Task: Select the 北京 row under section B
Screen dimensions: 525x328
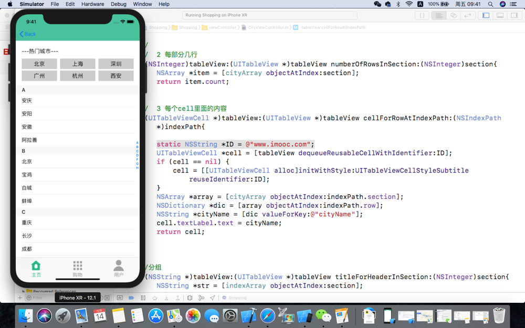Action: 78,161
